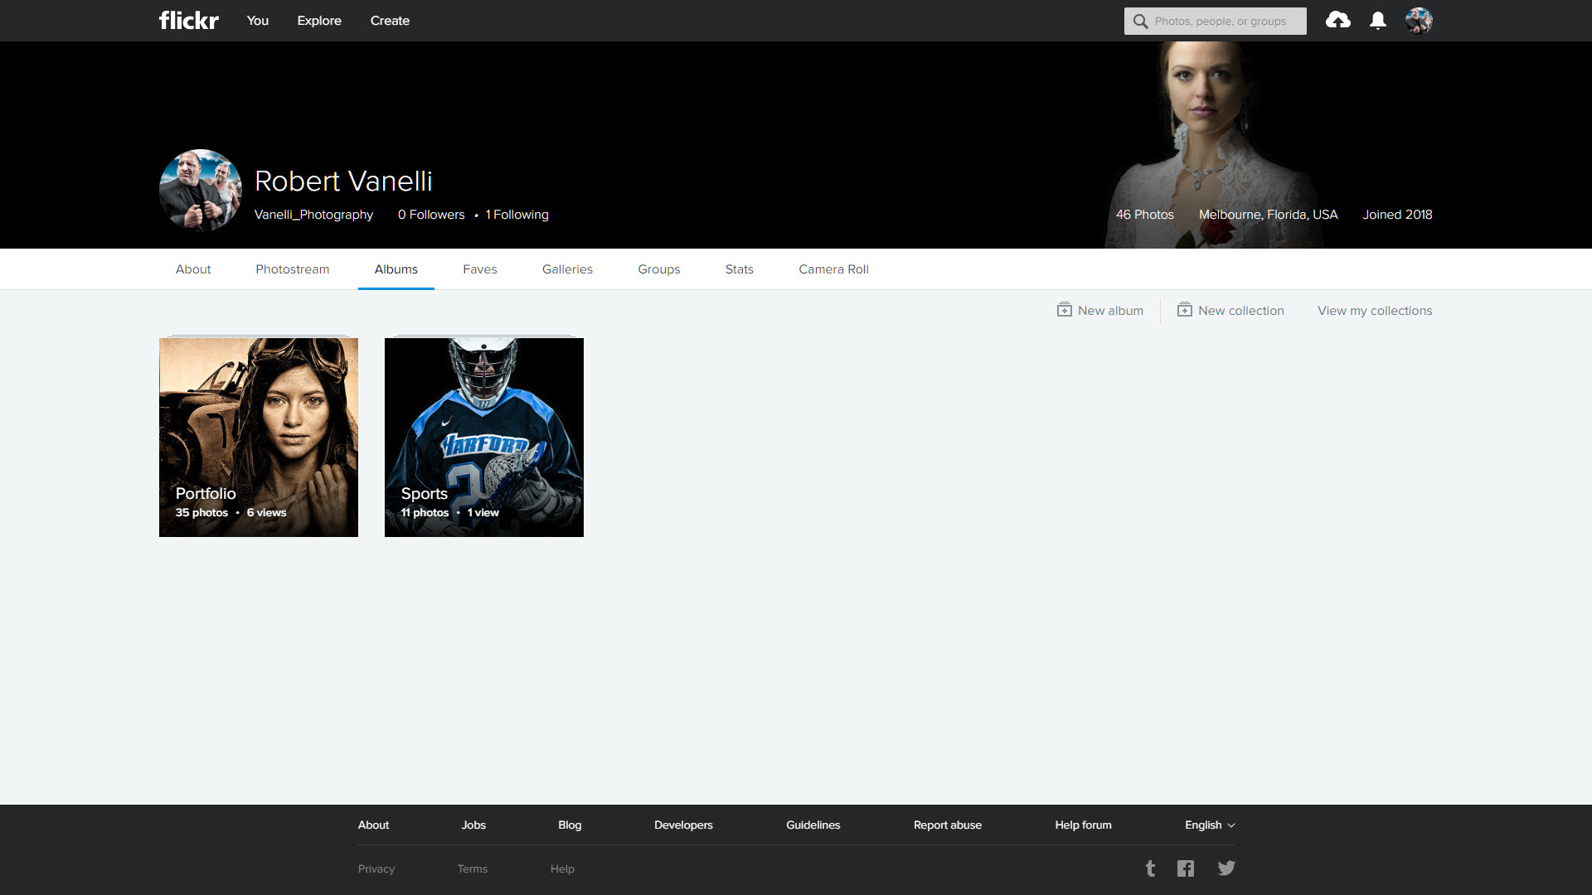Screen dimensions: 1592x895
Task: Click the New album button
Action: point(1100,311)
